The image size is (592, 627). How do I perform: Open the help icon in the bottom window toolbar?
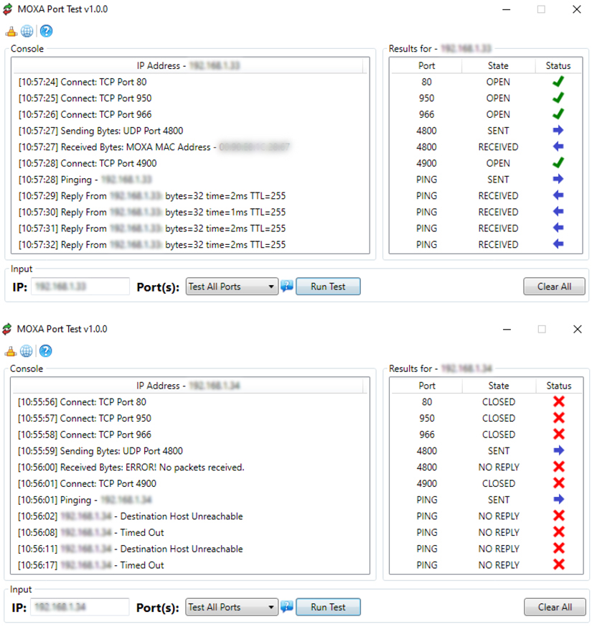pos(45,351)
